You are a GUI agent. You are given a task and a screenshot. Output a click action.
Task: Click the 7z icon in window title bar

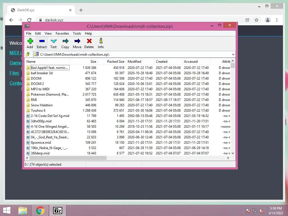pyautogui.click(x=27, y=26)
